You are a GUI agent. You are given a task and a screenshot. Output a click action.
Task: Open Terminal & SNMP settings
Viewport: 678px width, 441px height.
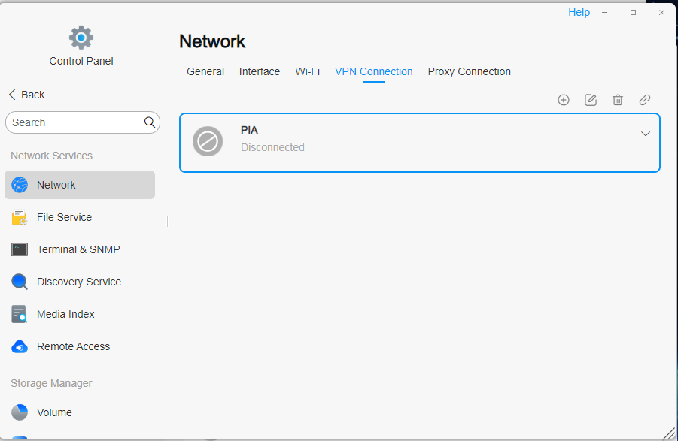tap(80, 249)
